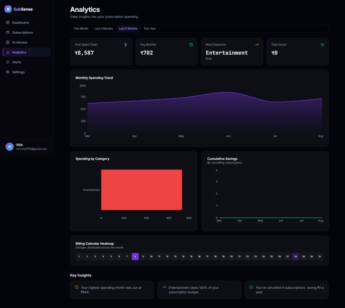
Task: Click the ₹702 average monthly value
Action: [147, 53]
